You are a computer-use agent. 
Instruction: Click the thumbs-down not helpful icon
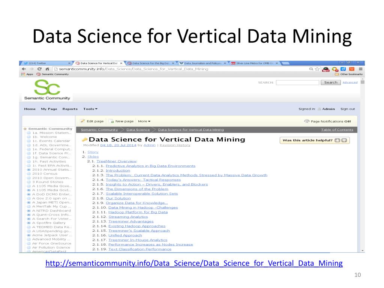[344, 140]
